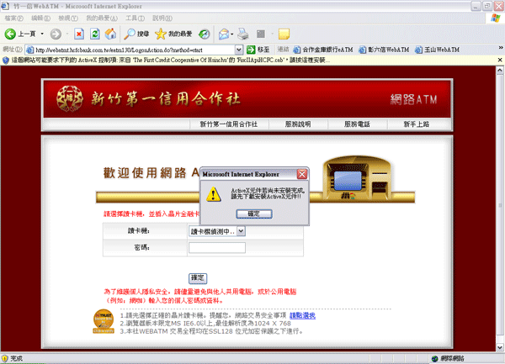Click the URL address bar field
505x364 pixels.
[x=135, y=50]
